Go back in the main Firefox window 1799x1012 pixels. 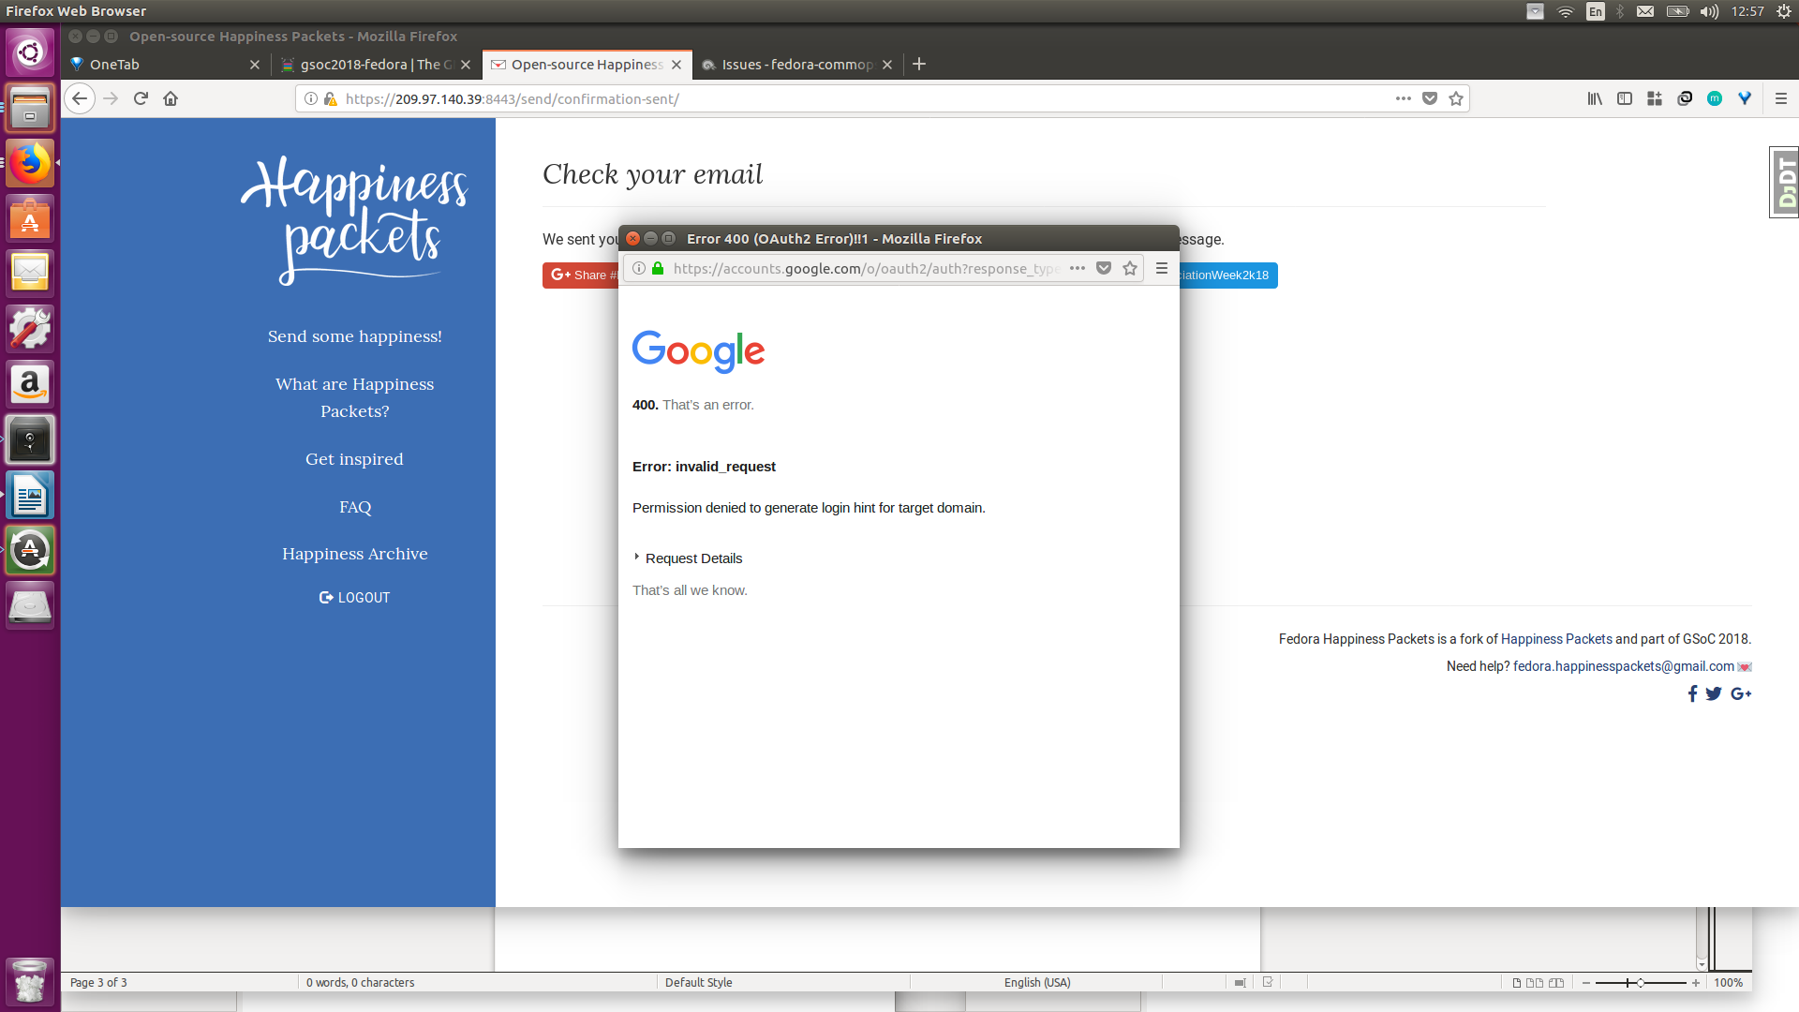point(80,98)
